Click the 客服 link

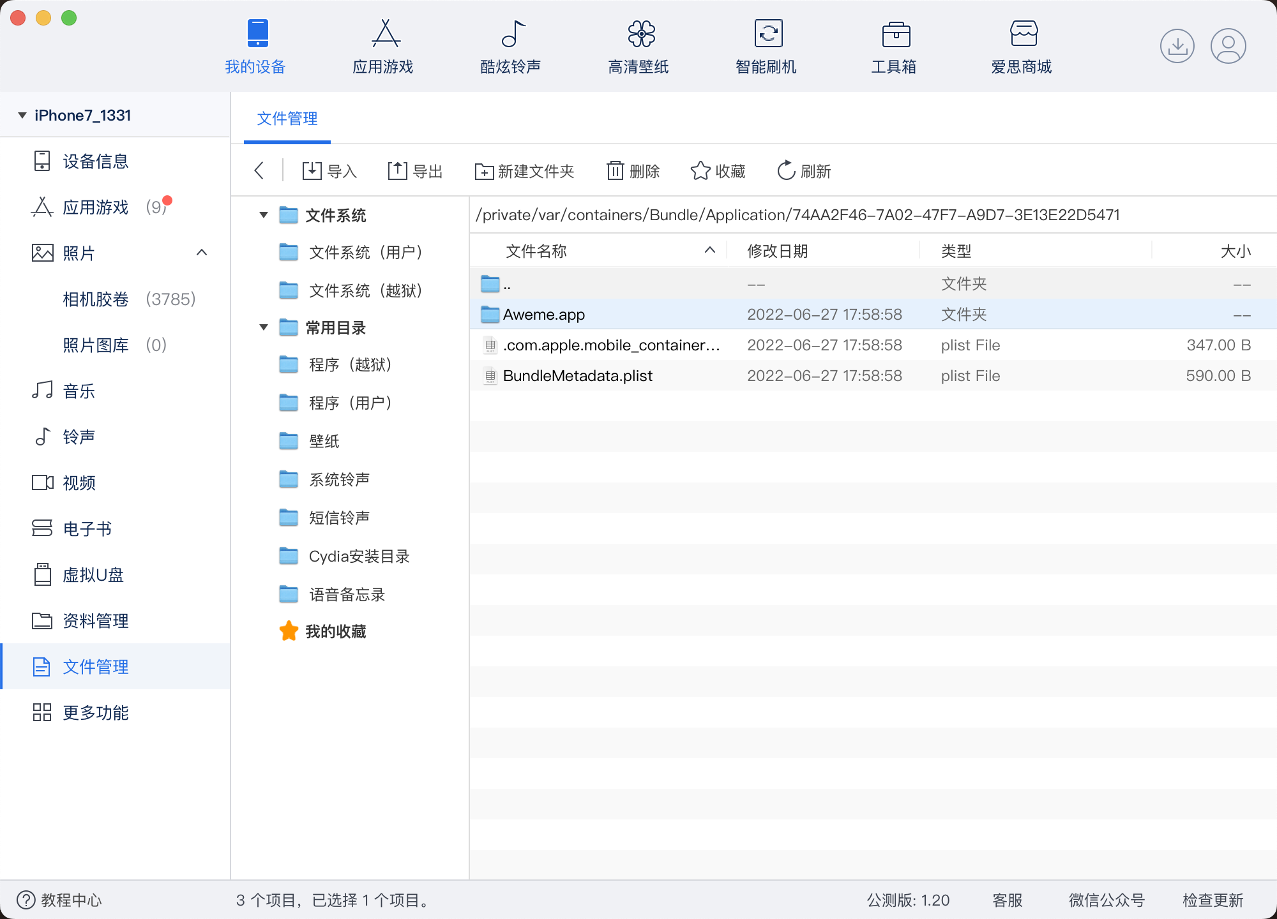[1008, 900]
